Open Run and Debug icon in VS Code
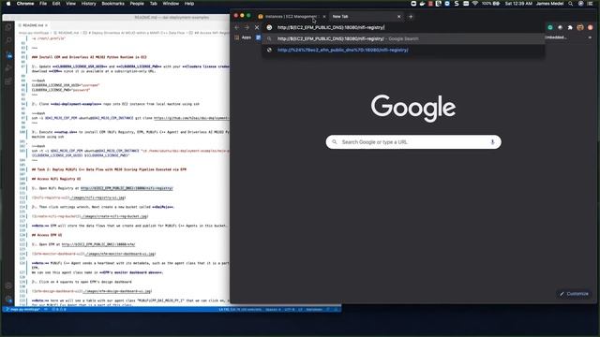 pyautogui.click(x=8, y=68)
